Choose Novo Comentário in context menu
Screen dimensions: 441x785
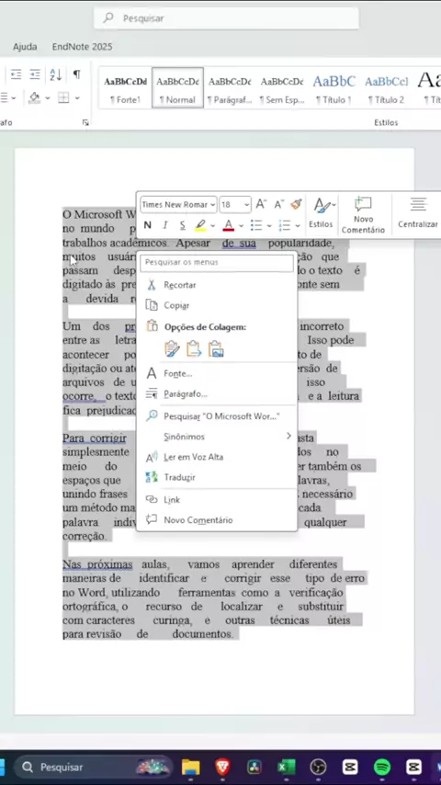coord(217,520)
